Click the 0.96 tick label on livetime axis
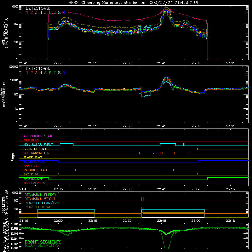252x252 pixels. (x=14, y=233)
